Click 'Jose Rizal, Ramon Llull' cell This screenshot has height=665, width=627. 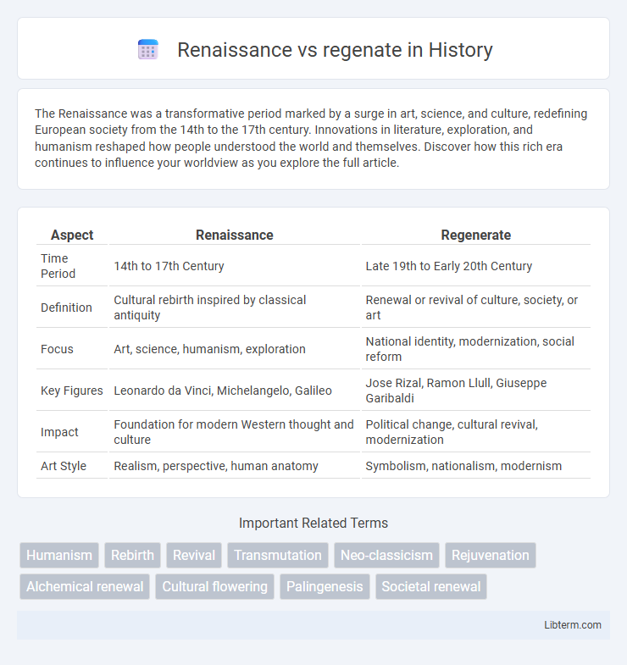[476, 391]
